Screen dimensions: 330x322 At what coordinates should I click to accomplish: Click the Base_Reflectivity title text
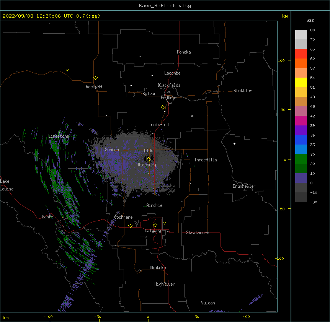coord(165,6)
